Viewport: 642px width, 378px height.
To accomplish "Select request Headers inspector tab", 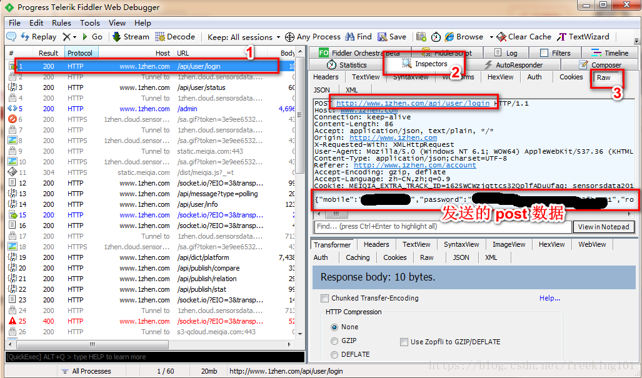I will tap(326, 77).
